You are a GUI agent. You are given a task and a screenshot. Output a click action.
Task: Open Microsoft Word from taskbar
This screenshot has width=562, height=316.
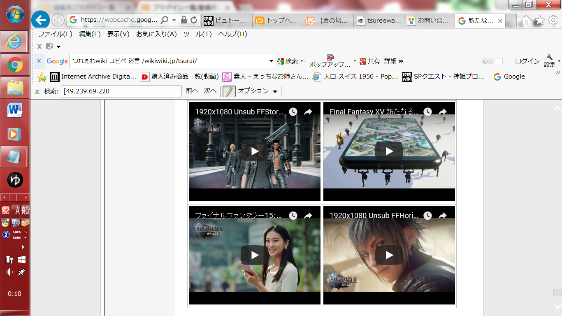[x=15, y=111]
